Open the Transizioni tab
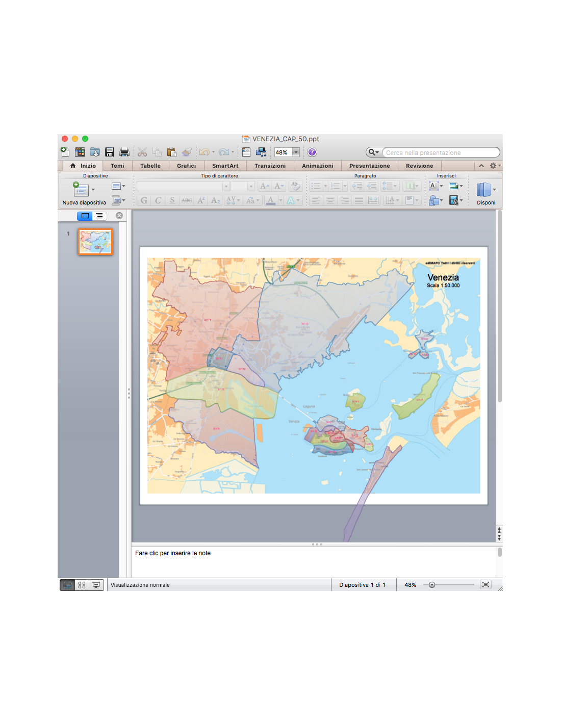 point(270,166)
